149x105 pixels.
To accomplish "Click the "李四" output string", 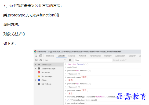I will pos(71,80).
